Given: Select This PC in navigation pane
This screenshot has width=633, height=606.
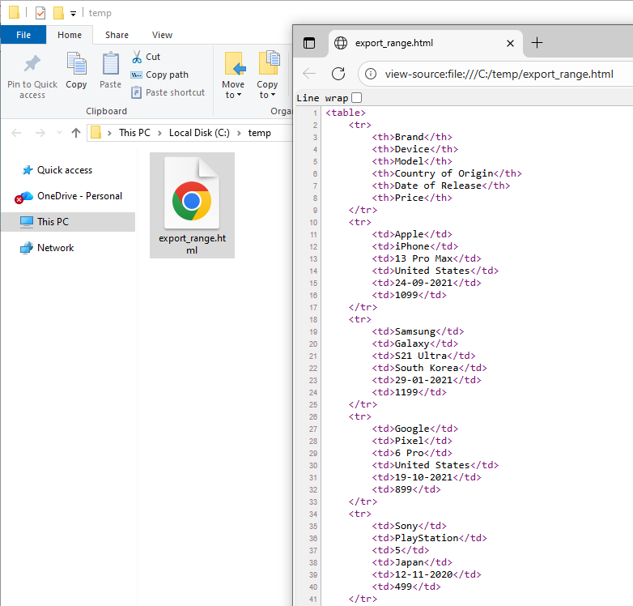Looking at the screenshot, I should click(x=68, y=222).
